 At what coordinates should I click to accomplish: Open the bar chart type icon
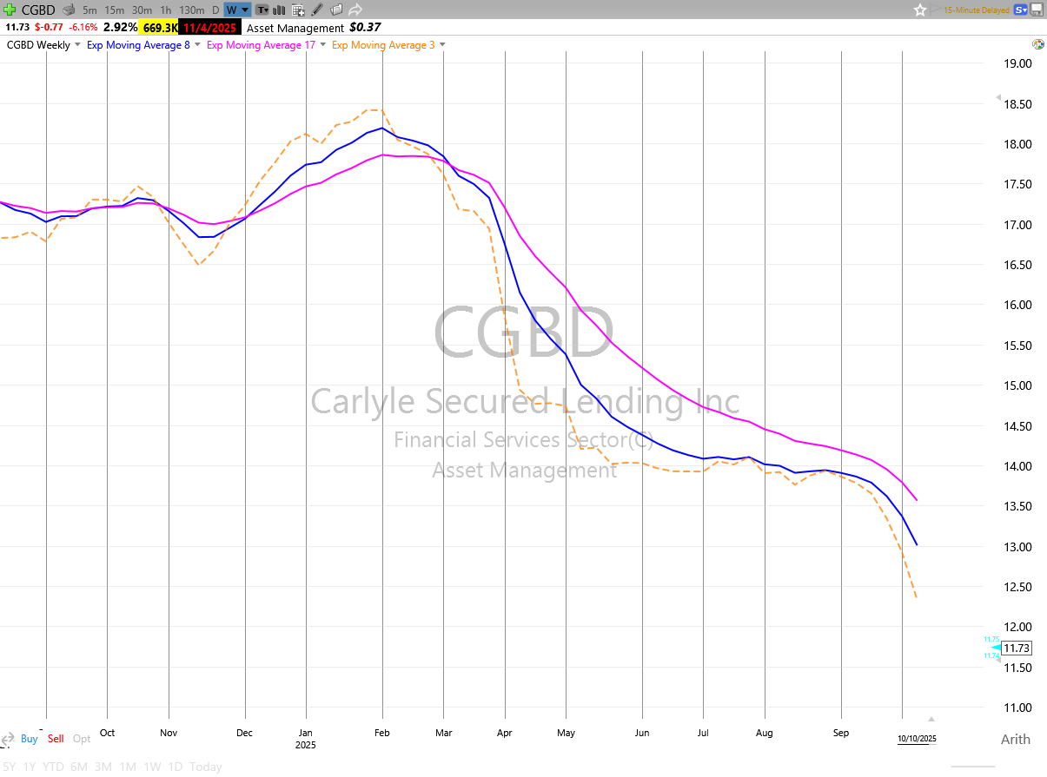click(279, 10)
